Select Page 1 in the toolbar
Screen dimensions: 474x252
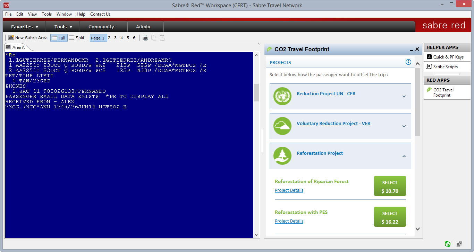[99, 38]
